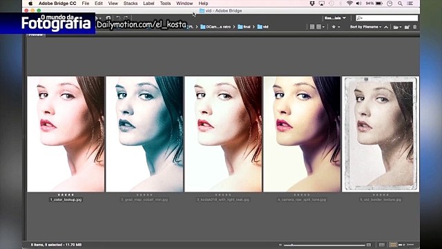
Task: Switch to the Preview panel tab
Action: tap(36, 35)
